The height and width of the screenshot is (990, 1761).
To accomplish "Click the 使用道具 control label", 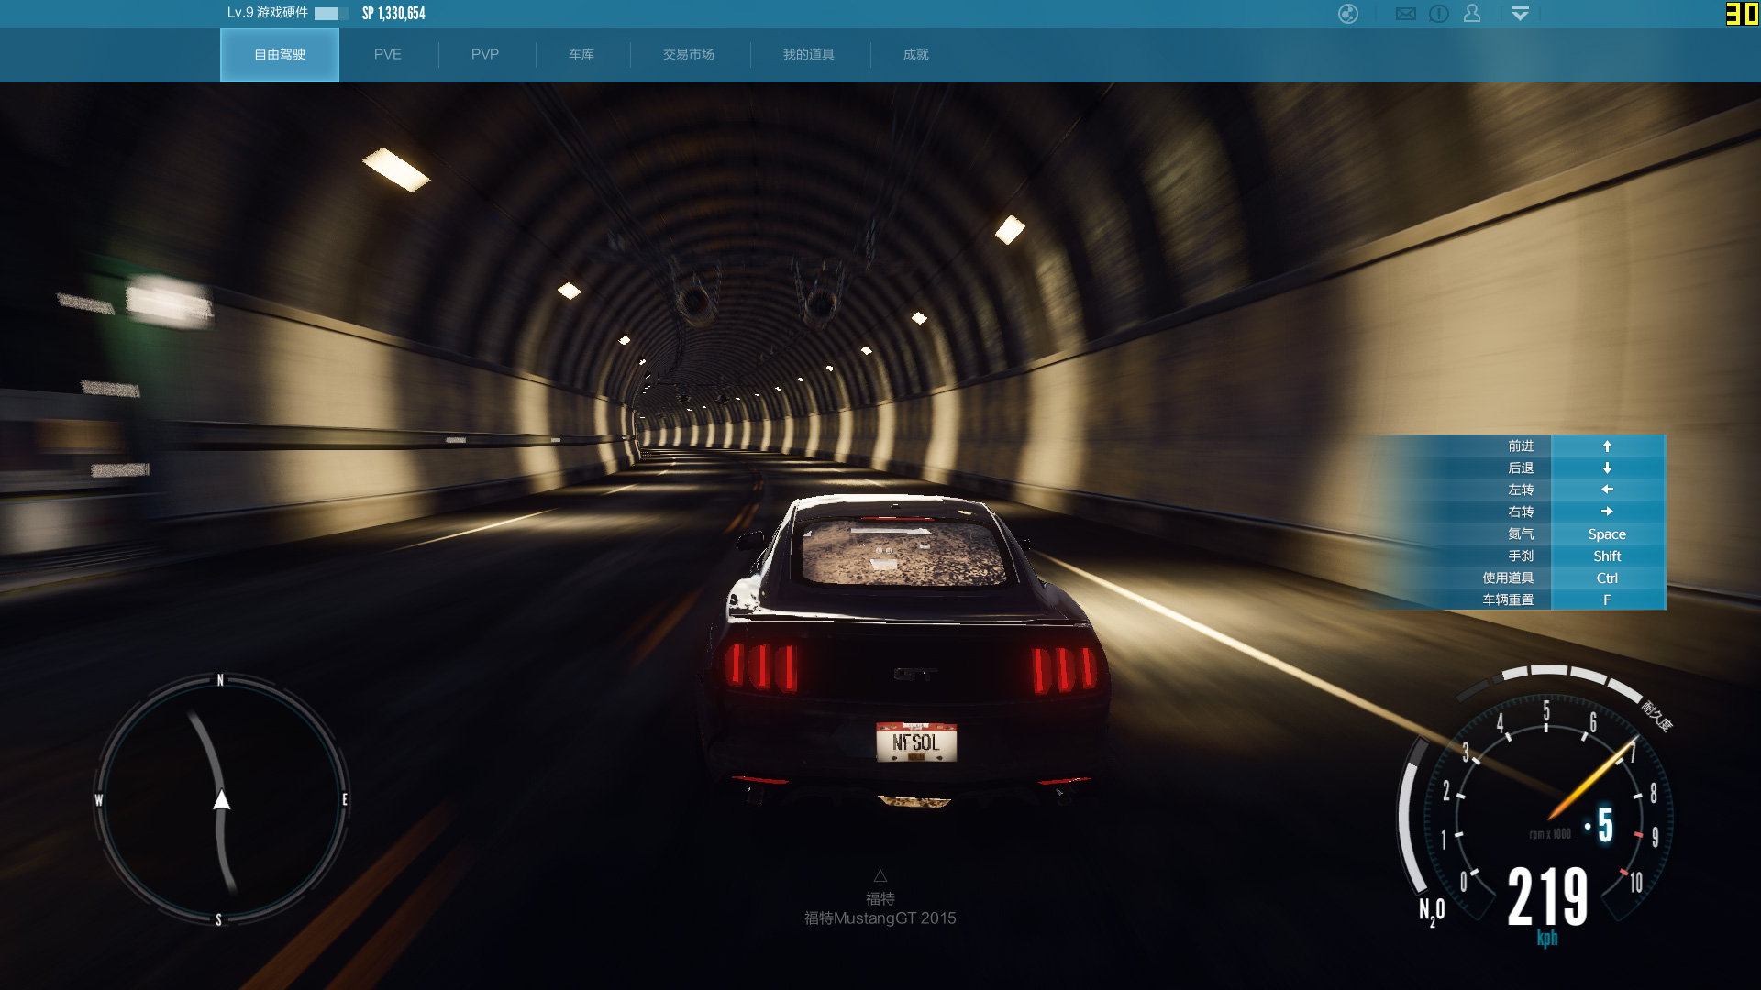I will point(1508,578).
